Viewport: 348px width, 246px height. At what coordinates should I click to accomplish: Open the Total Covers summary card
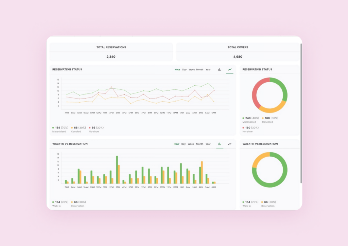(238, 52)
